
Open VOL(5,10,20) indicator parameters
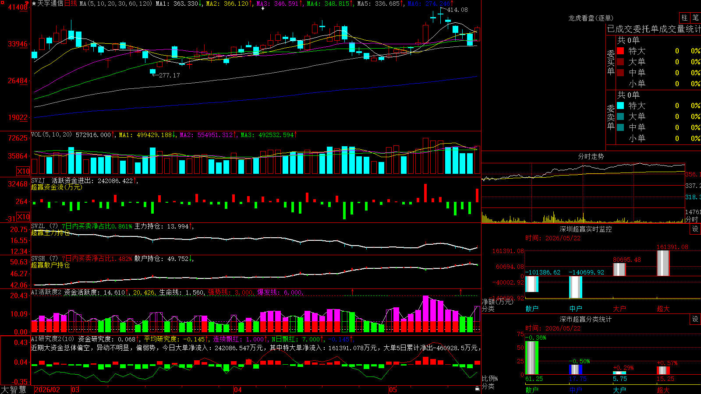click(51, 135)
